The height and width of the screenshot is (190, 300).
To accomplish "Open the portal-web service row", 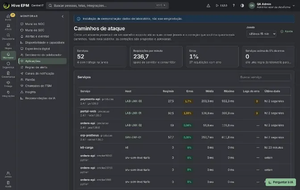I will pyautogui.click(x=184, y=113).
